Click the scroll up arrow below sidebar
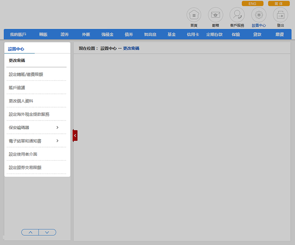 (x=30, y=232)
